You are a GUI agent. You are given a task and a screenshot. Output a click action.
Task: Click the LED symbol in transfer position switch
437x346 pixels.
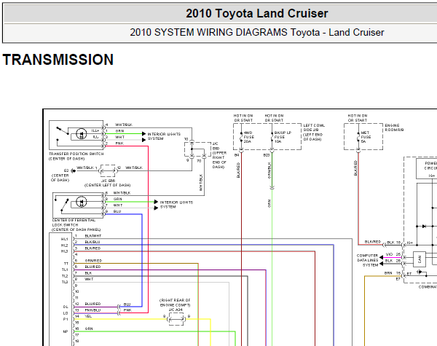(82, 133)
